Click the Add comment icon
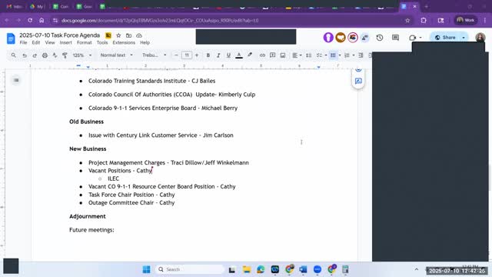 273,55
